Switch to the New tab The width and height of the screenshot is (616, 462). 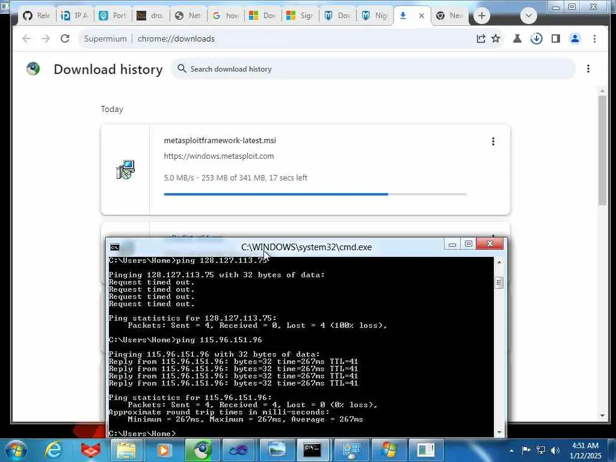(450, 16)
